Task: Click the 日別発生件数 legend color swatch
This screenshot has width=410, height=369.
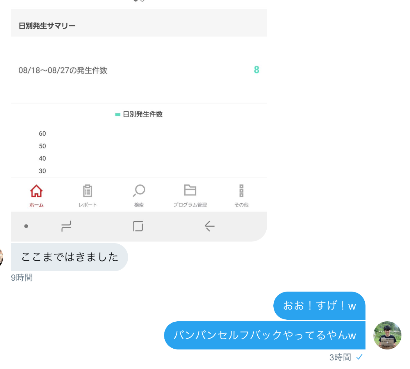Action: click(118, 115)
